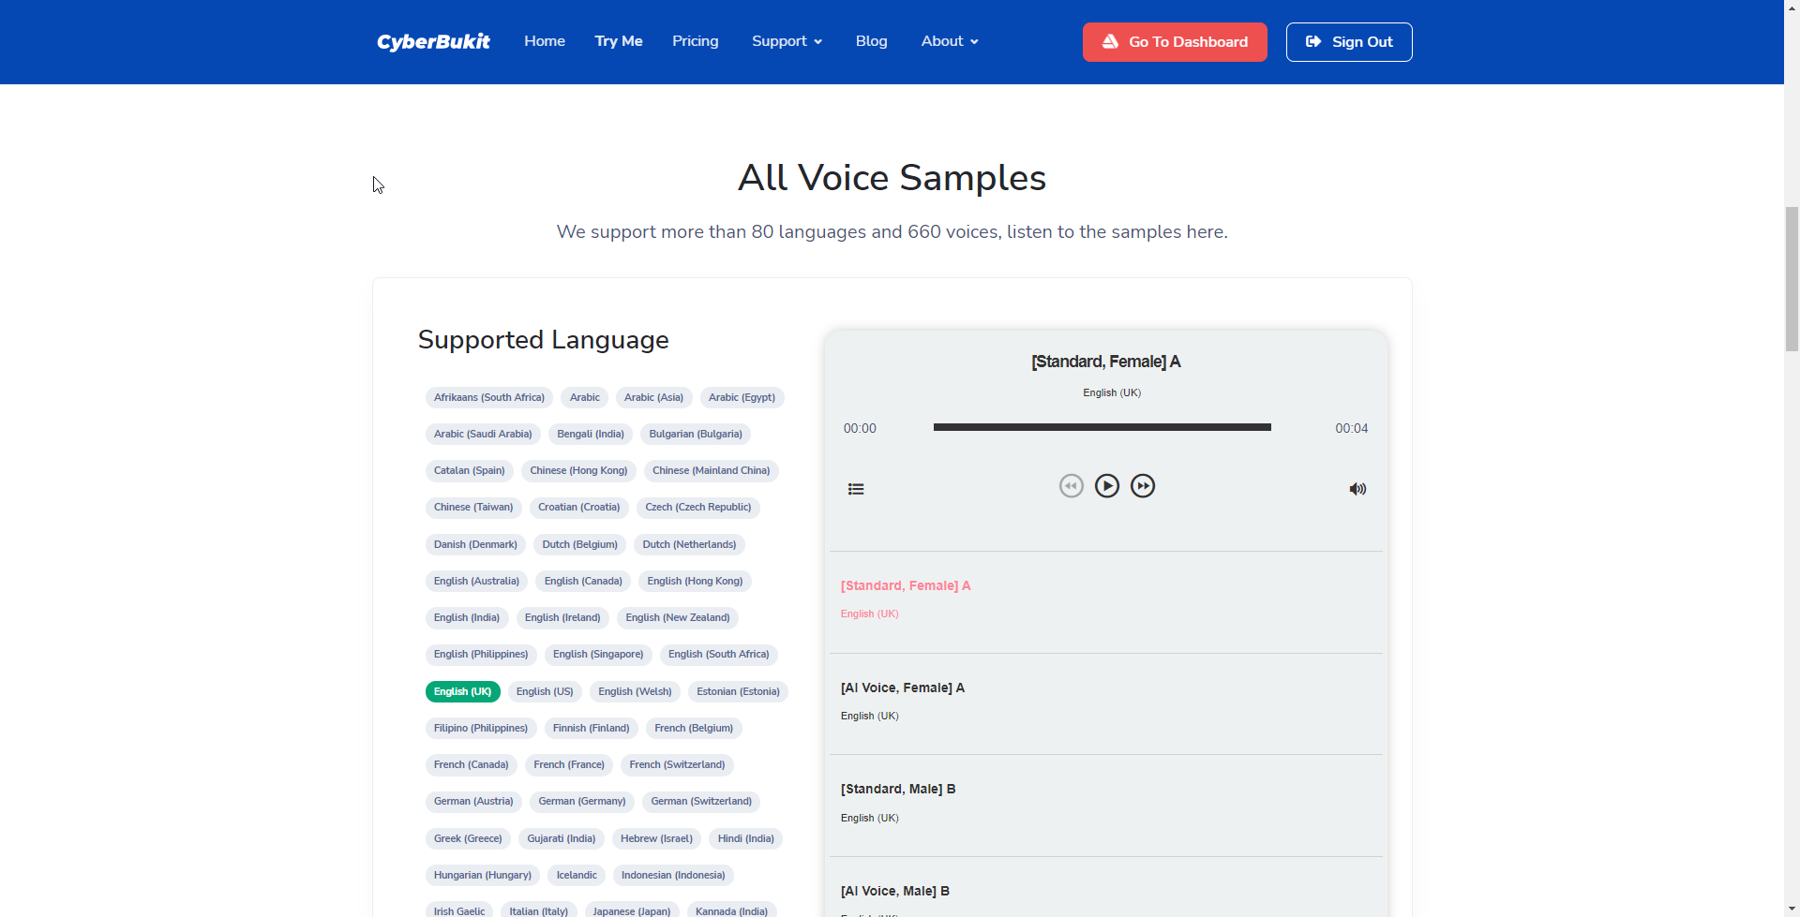Choose Dutch (Netherlands) language

689,544
